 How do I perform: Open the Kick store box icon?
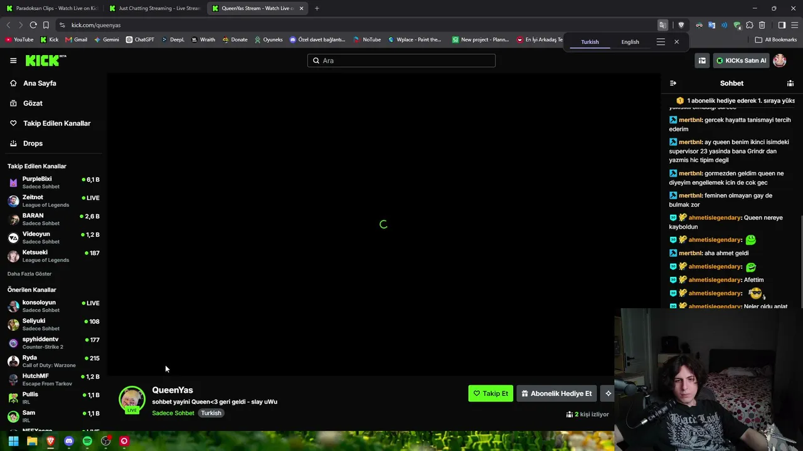click(x=702, y=61)
